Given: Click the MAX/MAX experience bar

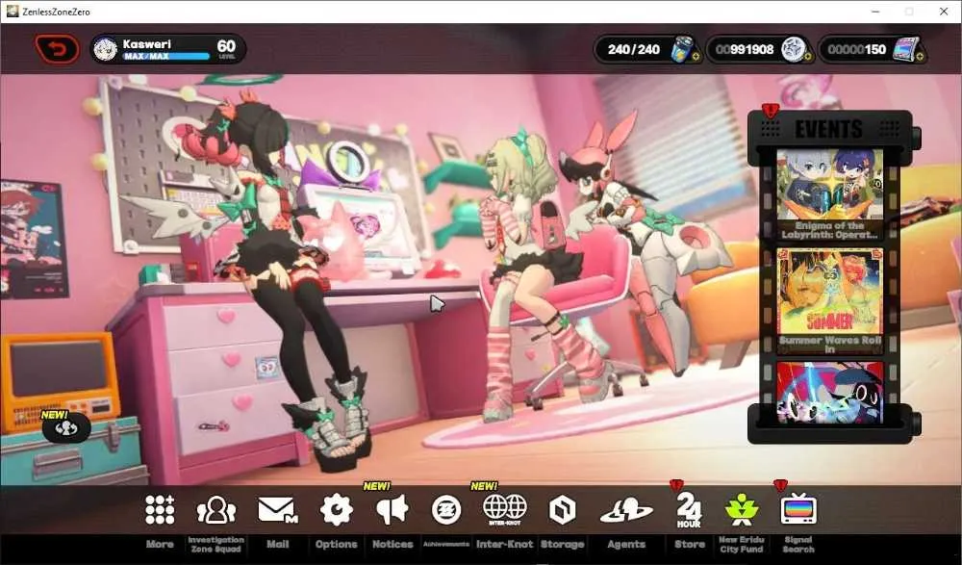Looking at the screenshot, I should [x=165, y=57].
